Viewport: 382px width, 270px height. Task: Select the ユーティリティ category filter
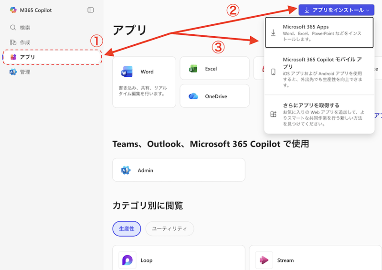(170, 228)
